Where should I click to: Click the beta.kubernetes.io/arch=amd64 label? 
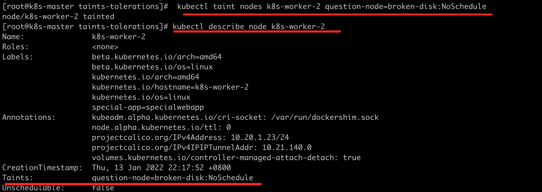[157, 57]
